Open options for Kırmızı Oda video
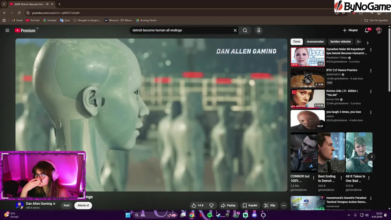391x220 pixels. (371, 91)
